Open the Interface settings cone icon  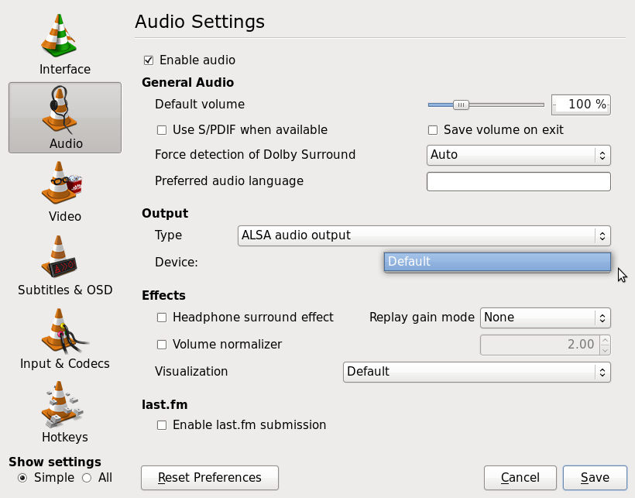tap(58, 36)
